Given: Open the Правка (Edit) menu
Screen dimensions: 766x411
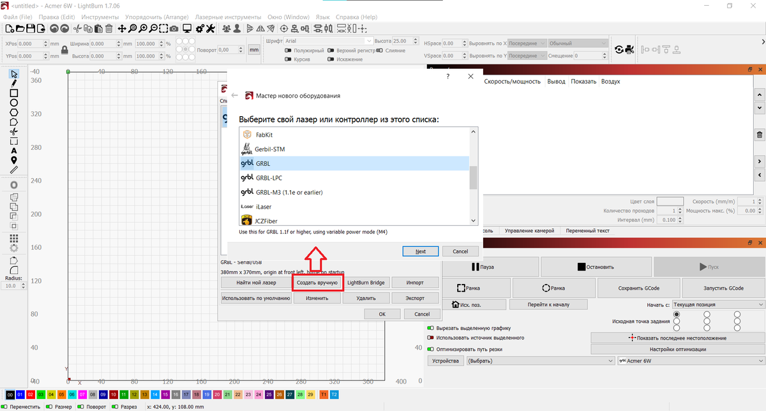Looking at the screenshot, I should 56,17.
